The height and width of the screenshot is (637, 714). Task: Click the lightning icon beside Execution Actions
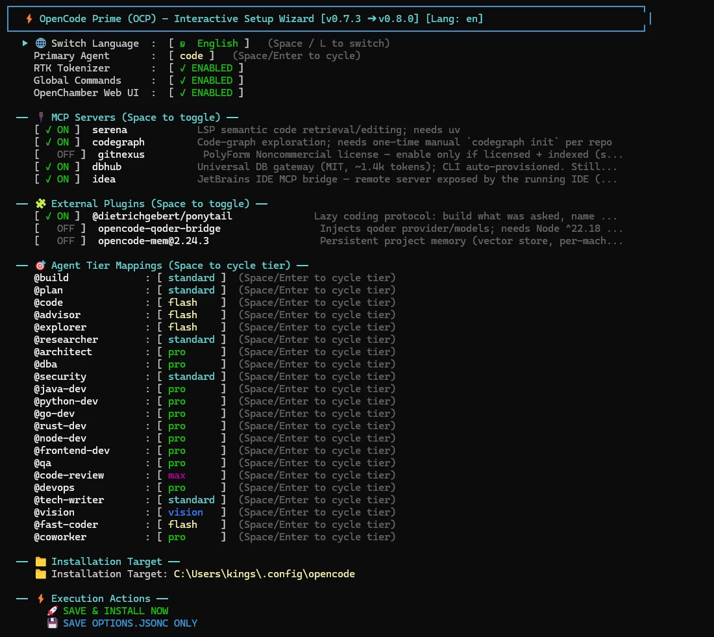click(41, 598)
